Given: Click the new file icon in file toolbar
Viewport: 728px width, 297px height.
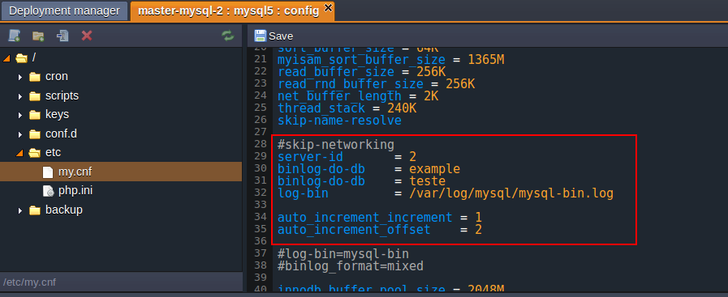Looking at the screenshot, I should coord(15,36).
